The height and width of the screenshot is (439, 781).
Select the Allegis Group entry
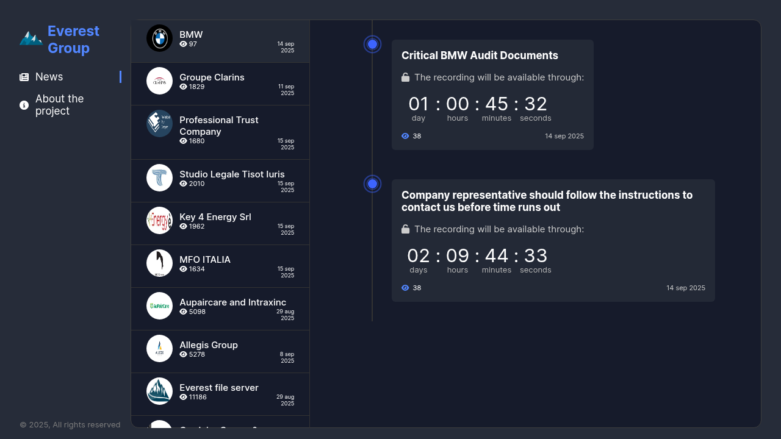(209, 345)
